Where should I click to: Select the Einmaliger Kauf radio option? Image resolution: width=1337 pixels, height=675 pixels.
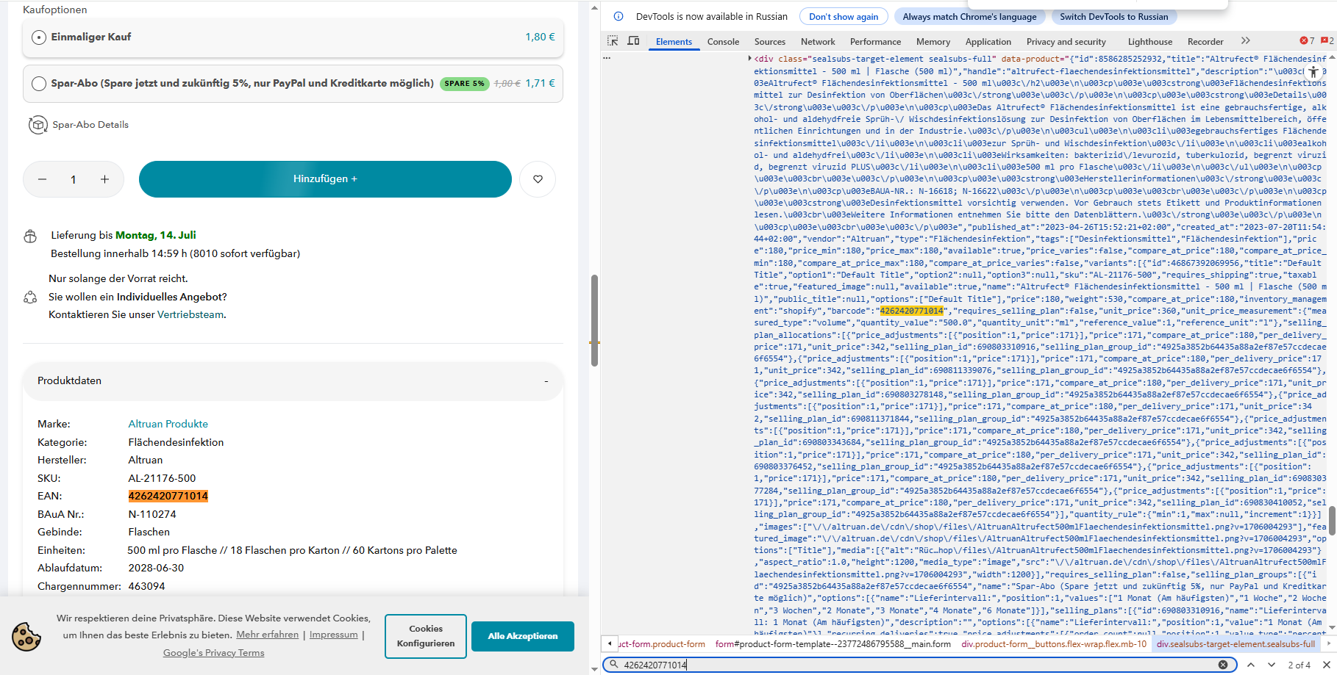click(x=39, y=37)
